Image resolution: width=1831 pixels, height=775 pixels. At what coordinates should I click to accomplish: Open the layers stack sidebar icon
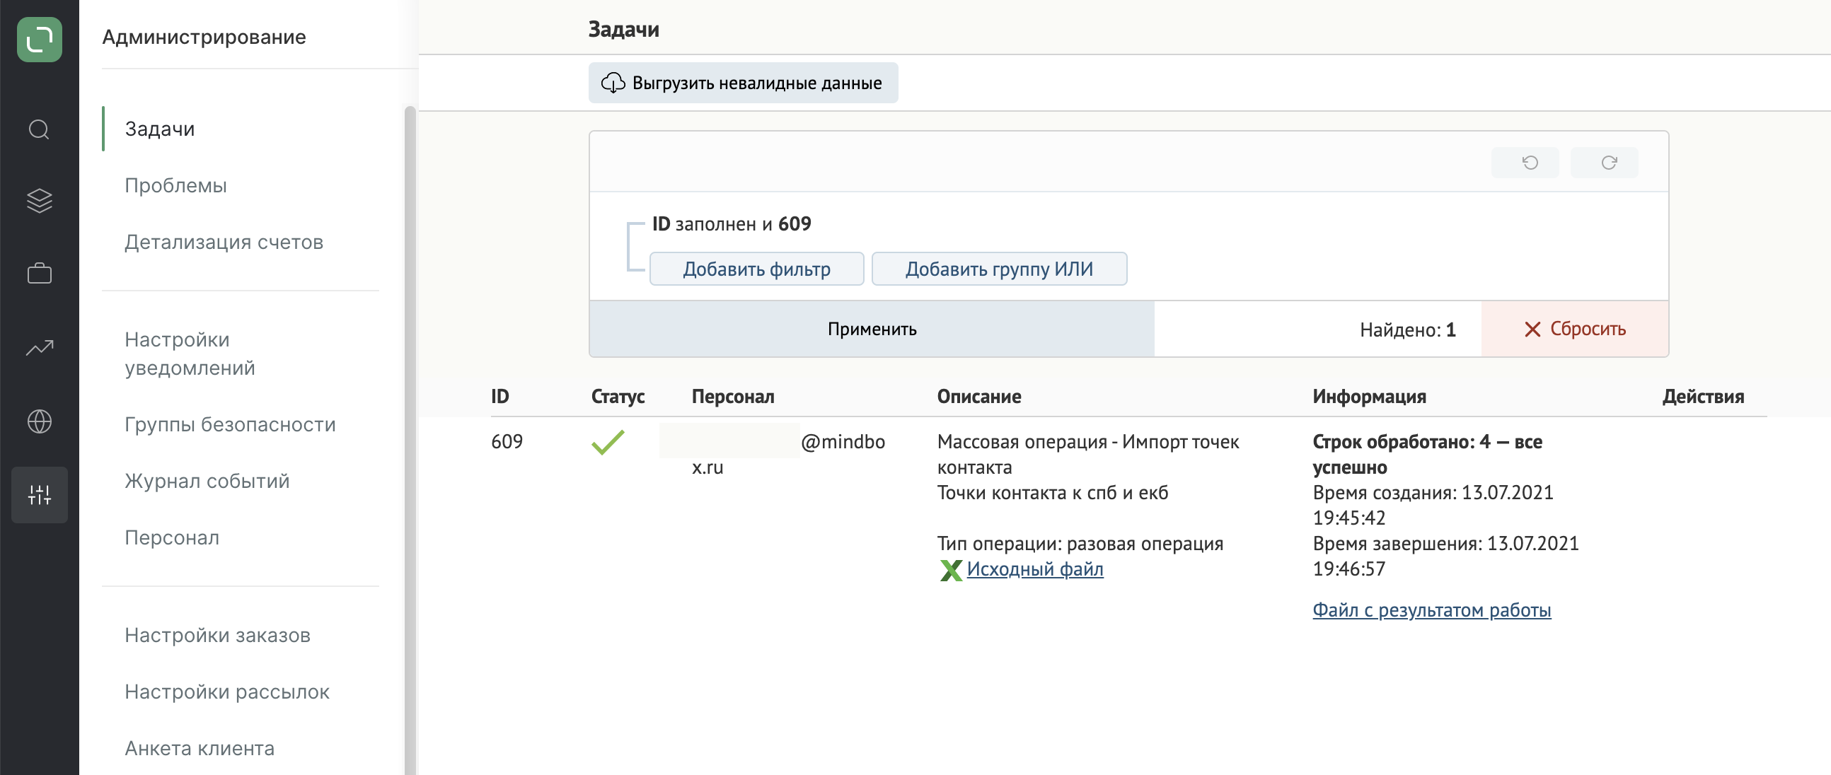click(x=39, y=201)
